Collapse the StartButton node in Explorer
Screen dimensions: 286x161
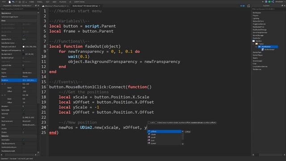(256, 47)
